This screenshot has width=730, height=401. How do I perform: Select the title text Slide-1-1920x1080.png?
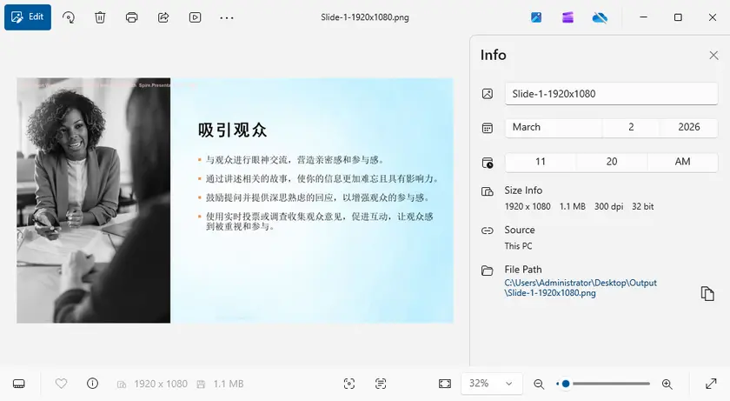tap(364, 17)
